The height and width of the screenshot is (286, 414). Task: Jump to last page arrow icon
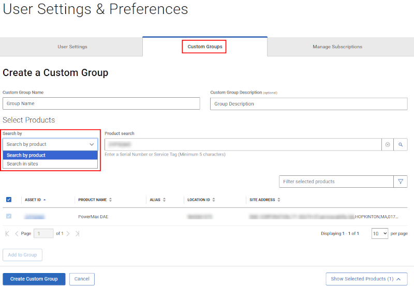pyautogui.click(x=77, y=234)
